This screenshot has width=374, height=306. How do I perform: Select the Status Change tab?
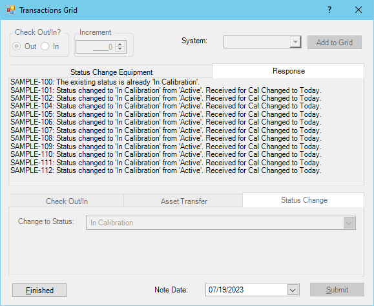(x=304, y=200)
